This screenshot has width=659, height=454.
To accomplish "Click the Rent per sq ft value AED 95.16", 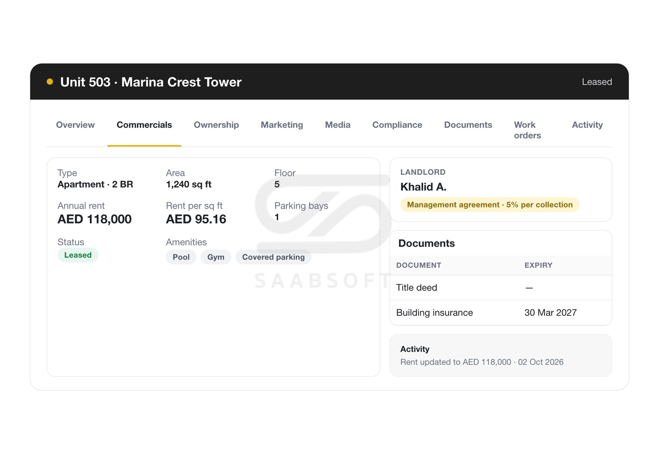I will click(x=196, y=219).
